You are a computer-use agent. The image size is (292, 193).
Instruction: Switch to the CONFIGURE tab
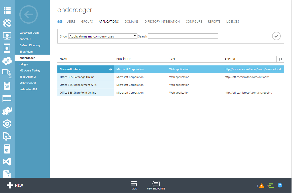tap(194, 22)
